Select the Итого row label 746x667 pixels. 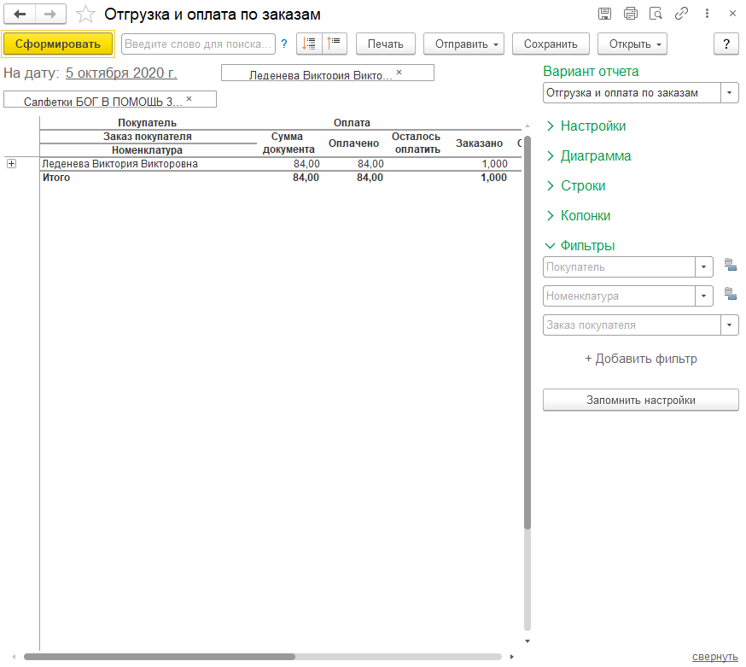click(56, 178)
